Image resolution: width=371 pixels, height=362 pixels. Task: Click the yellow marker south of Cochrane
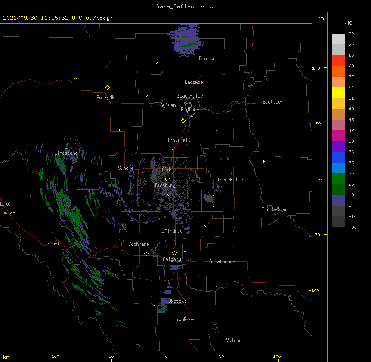click(x=146, y=254)
